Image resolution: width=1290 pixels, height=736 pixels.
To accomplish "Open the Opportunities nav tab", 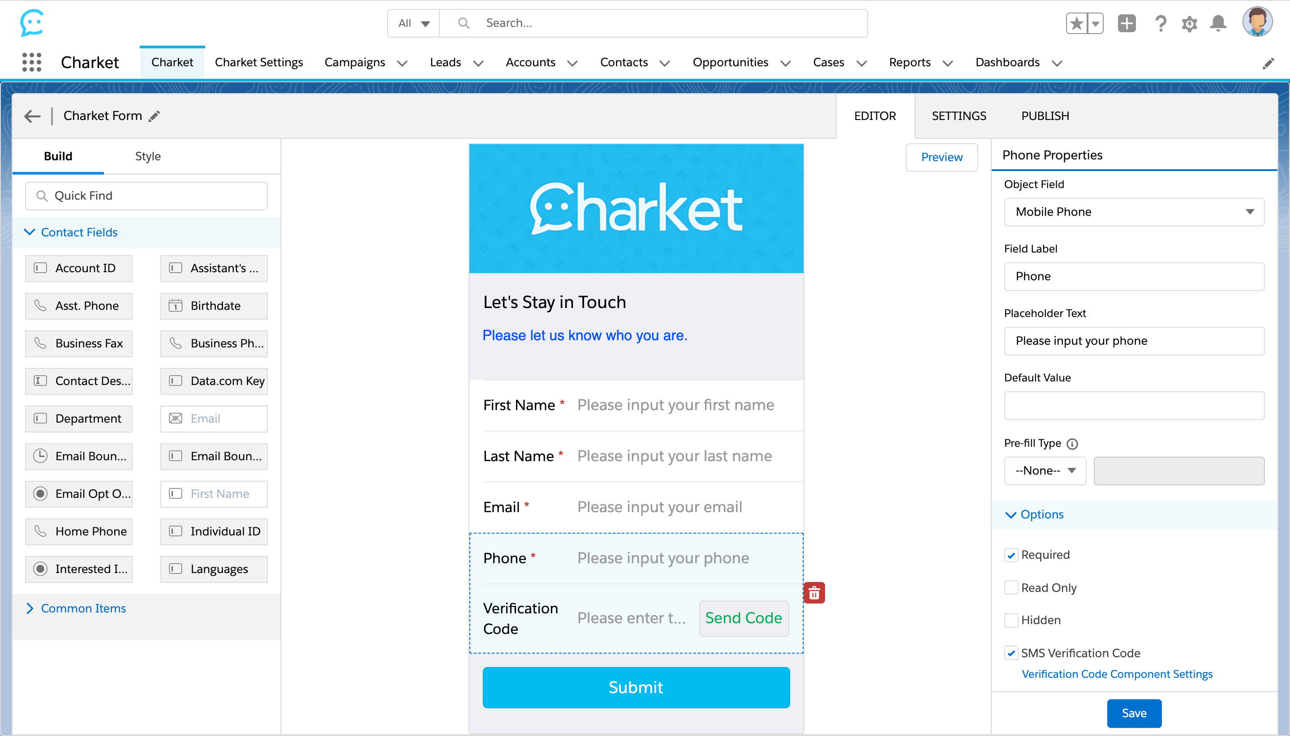I will point(730,62).
